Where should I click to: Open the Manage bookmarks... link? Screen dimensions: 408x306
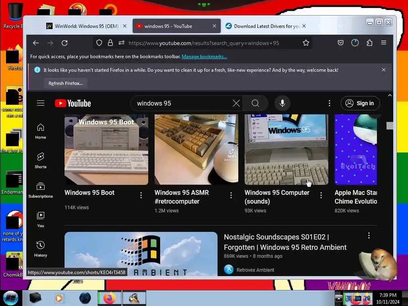point(204,57)
